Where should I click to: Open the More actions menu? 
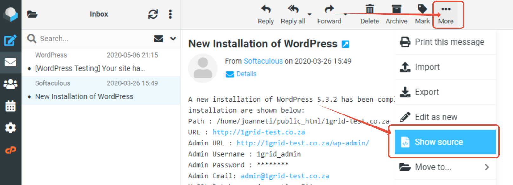point(446,15)
